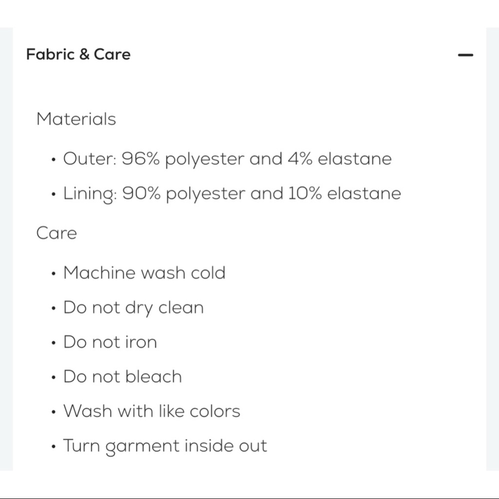Click the gray strip on the left edge
Image resolution: width=499 pixels, height=499 pixels.
click(x=6, y=249)
